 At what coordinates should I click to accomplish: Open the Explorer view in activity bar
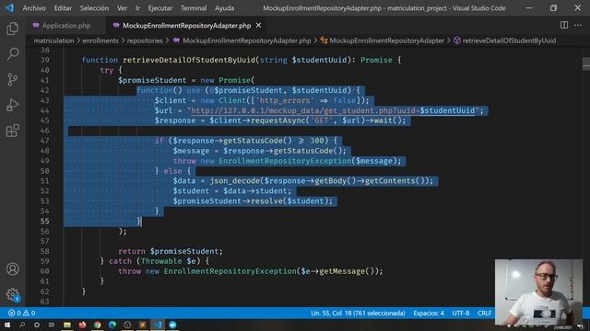[x=12, y=29]
